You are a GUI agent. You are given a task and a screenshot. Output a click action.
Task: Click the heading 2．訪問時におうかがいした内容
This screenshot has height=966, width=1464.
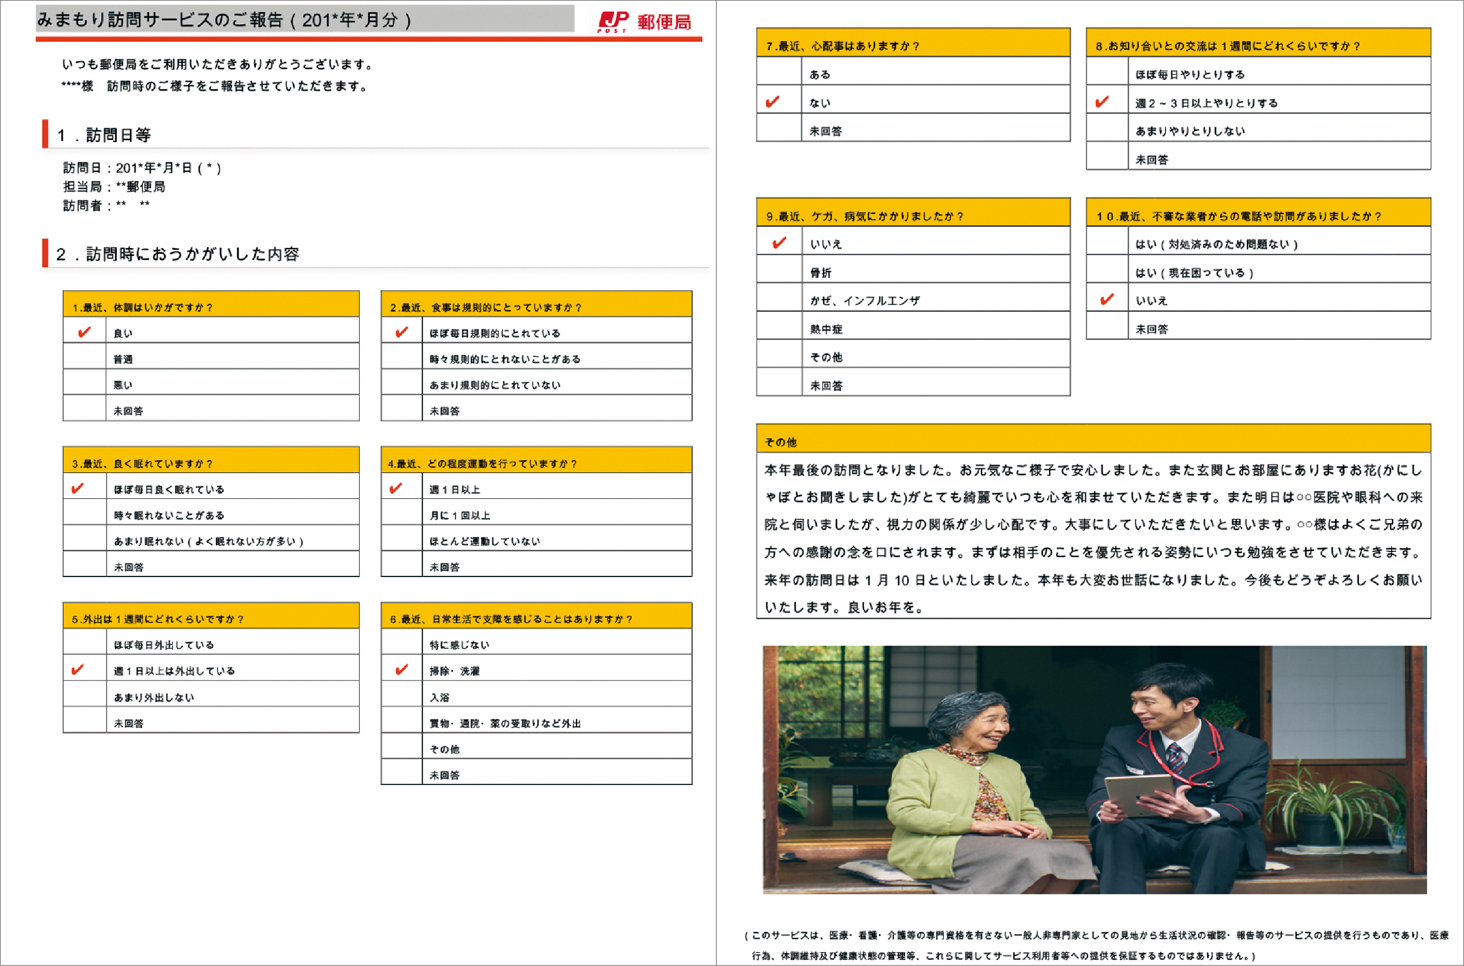177,254
